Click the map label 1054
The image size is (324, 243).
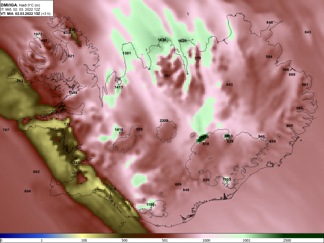73,93
